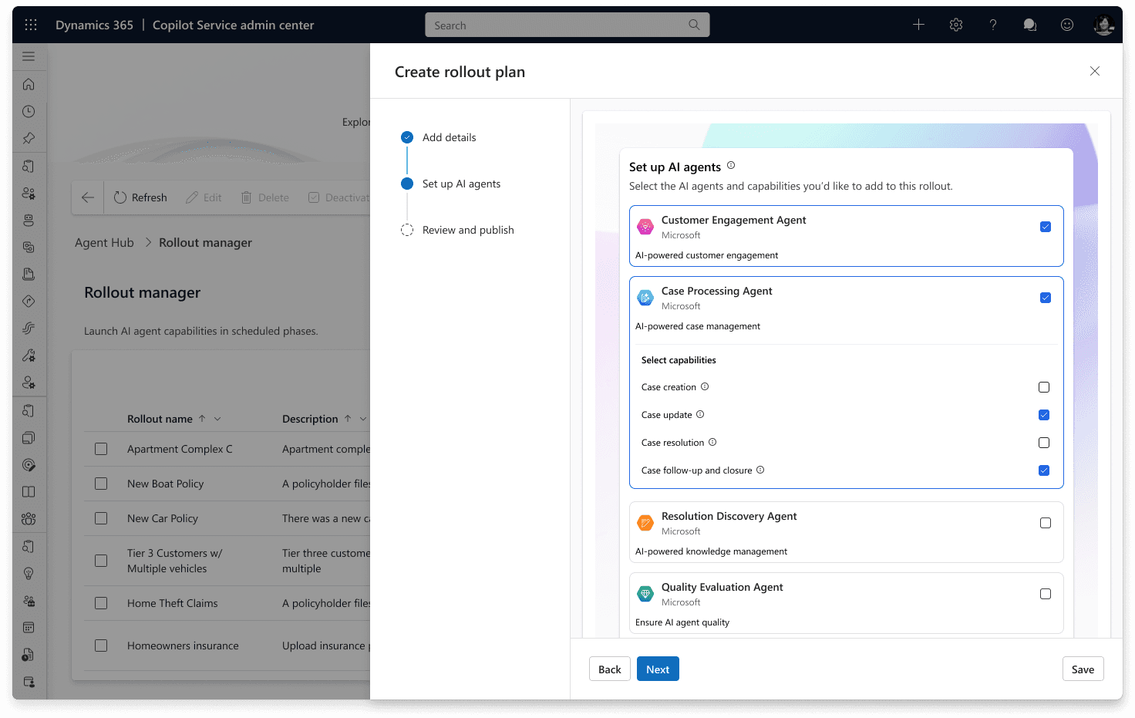
Task: Go to the Review and publish step
Action: click(457, 230)
